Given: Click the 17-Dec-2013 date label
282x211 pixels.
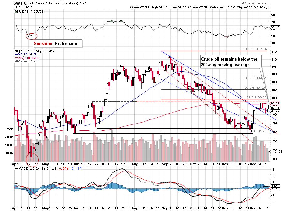Looking at the screenshot, I should 23,8.
